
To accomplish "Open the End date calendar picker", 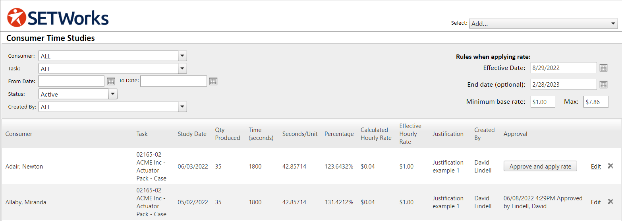I will click(x=603, y=85).
